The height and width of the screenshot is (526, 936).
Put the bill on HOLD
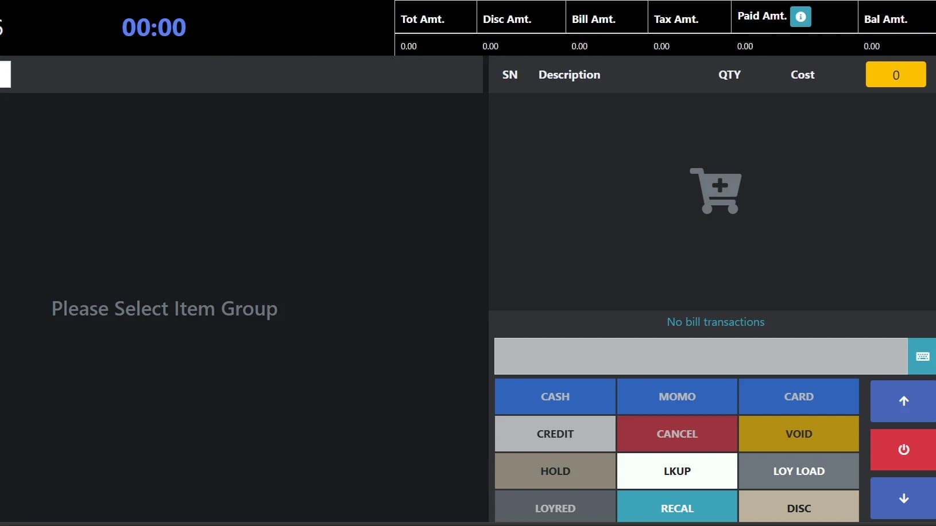click(555, 471)
